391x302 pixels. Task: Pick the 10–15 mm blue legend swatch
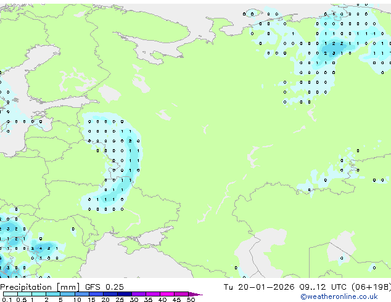coord(81,294)
